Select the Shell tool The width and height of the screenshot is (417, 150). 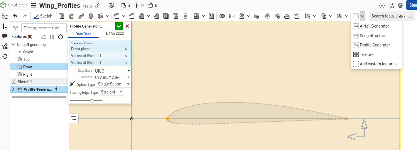click(x=166, y=16)
